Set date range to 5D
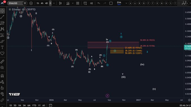This screenshot has height=107, width=191. click(15, 105)
